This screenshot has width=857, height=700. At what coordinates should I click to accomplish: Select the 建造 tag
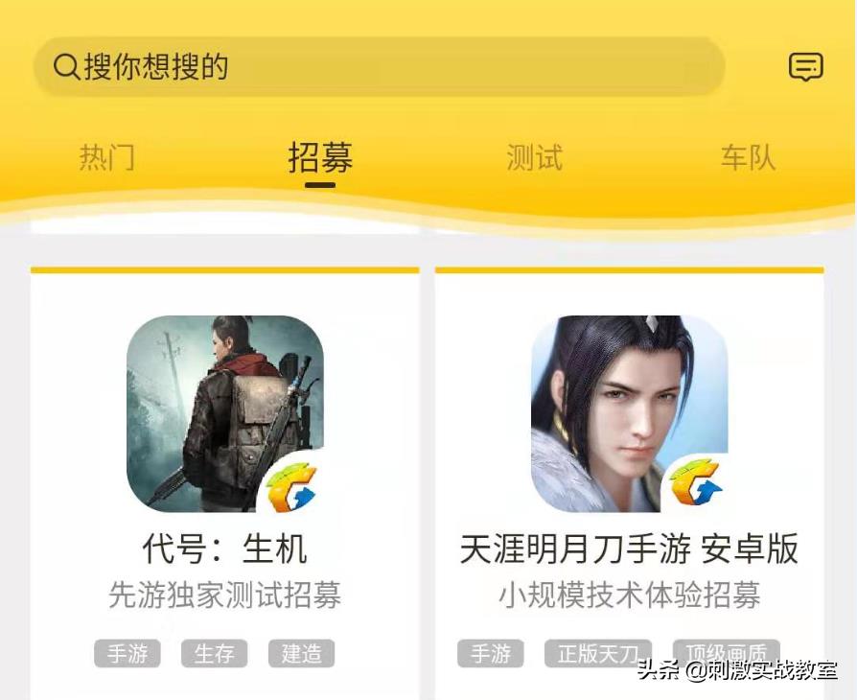tap(301, 654)
